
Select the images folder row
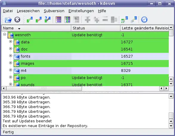pos(91,64)
